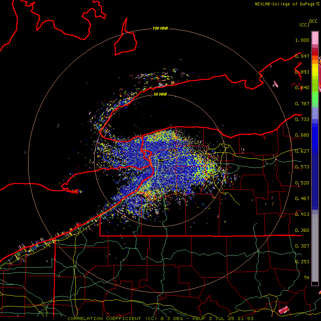321x321 pixels.
Task: Click the NEXLAB-College of DuPage label
Action: coord(285,4)
